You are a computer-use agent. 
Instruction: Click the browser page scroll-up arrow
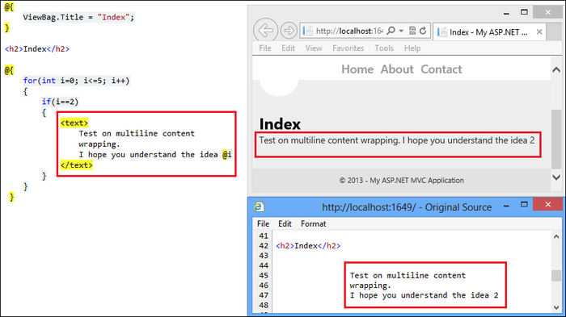556,70
